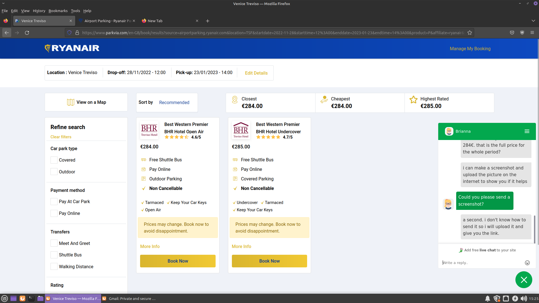Select the Closest €284.00 option
The width and height of the screenshot is (539, 303).
click(271, 103)
